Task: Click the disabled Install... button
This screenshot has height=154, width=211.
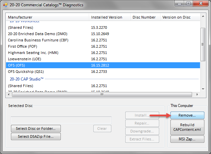Action: [142, 115]
